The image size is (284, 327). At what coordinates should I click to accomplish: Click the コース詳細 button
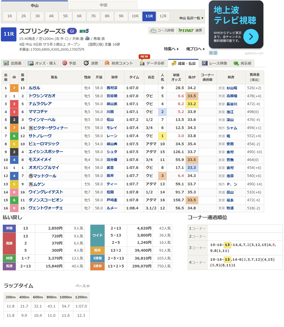162,30
